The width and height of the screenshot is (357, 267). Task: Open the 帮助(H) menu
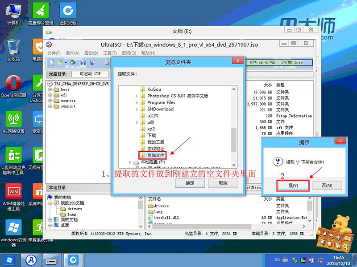point(148,53)
